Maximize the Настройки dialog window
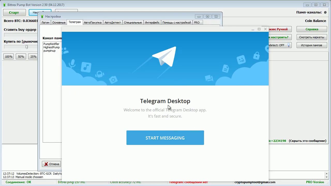Image resolution: width=331 pixels, height=186 pixels. pos(207,16)
